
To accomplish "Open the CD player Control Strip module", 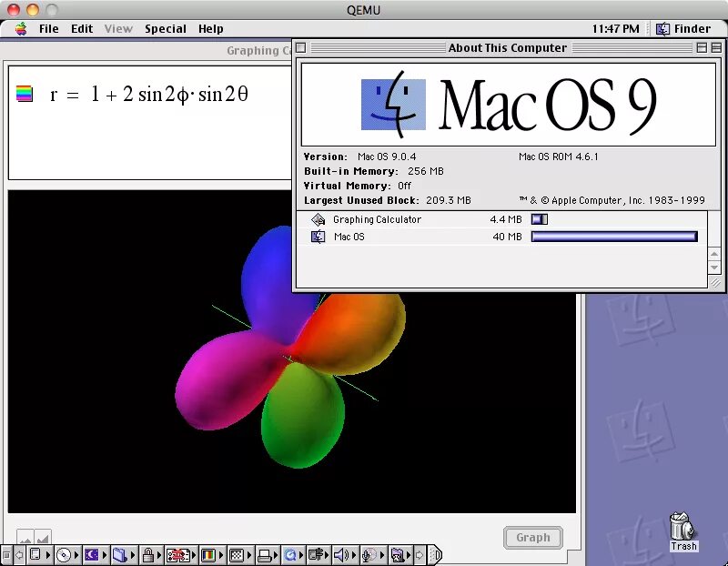I will pyautogui.click(x=66, y=555).
